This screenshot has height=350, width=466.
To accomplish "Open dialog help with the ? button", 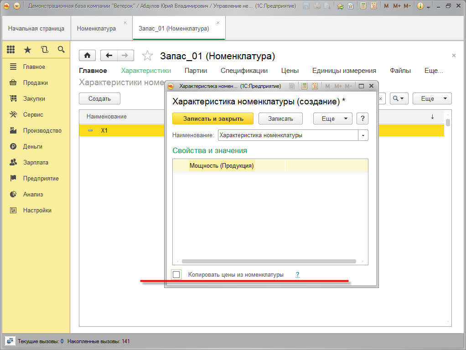I will click(362, 118).
